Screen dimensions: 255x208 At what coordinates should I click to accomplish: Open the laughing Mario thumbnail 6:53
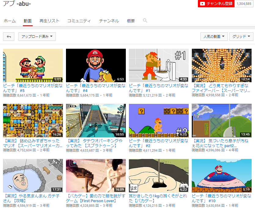point(96,65)
